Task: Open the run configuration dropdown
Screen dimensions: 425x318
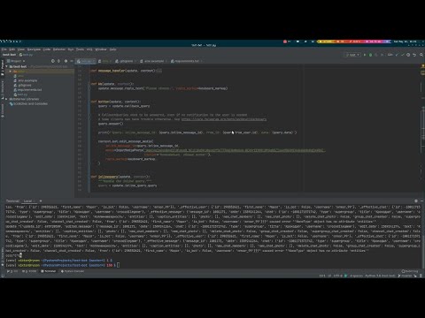Action: (x=352, y=55)
